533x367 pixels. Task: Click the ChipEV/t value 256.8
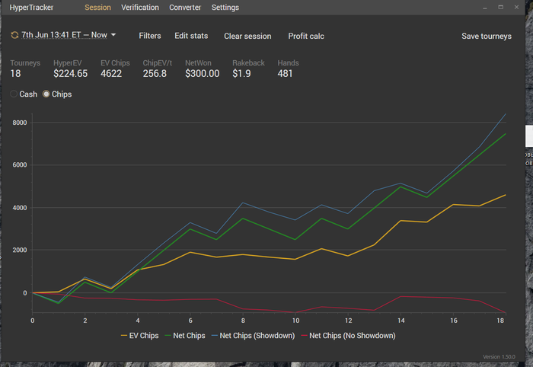pyautogui.click(x=155, y=73)
